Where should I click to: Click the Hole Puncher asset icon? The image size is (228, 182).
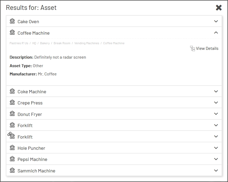pos(12,148)
